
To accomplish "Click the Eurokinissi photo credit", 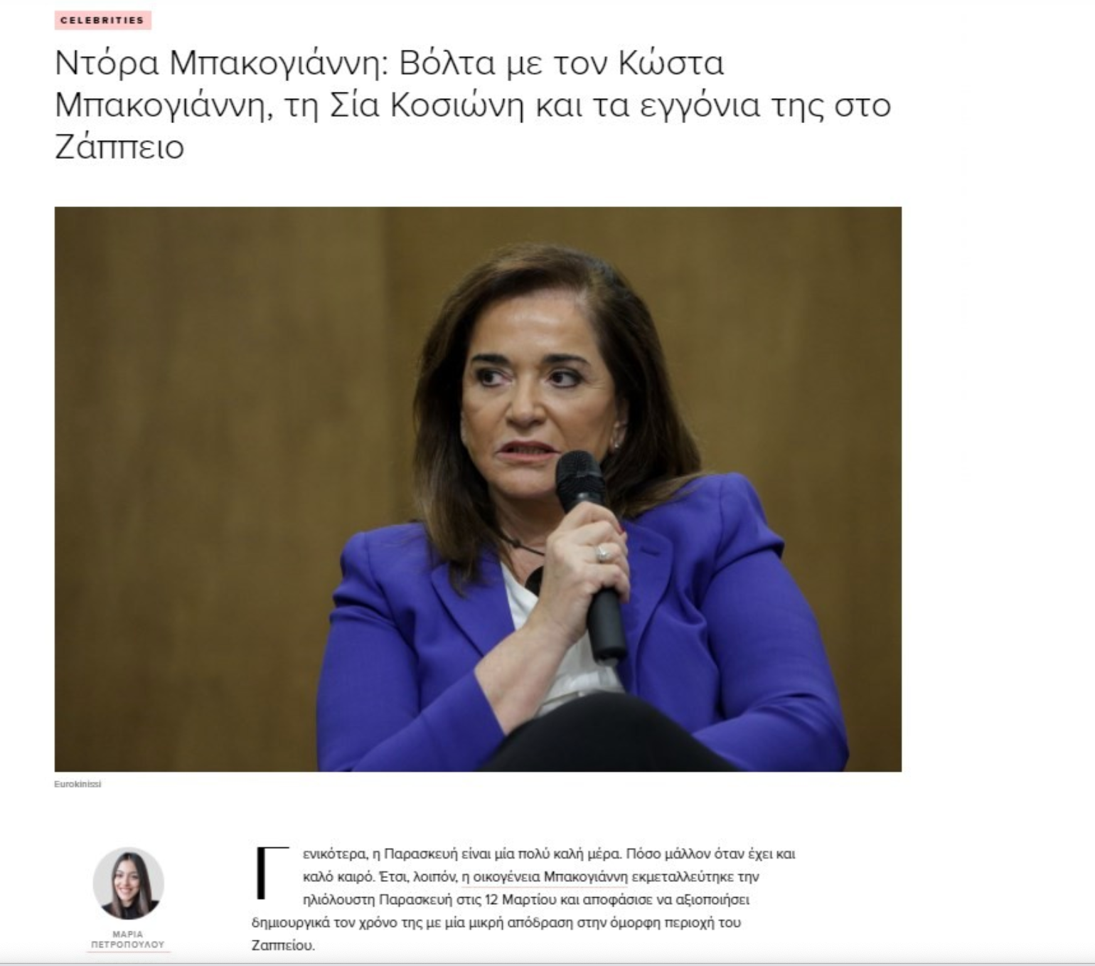I will [78, 783].
